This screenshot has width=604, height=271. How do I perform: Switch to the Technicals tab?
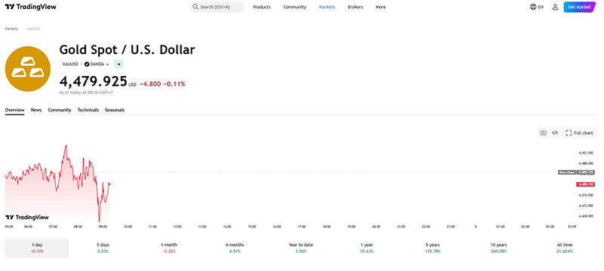pos(88,110)
